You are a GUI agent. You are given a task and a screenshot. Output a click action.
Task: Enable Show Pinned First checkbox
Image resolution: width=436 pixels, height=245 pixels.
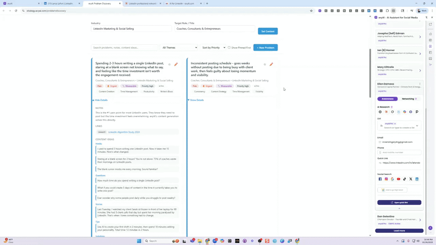(x=229, y=48)
